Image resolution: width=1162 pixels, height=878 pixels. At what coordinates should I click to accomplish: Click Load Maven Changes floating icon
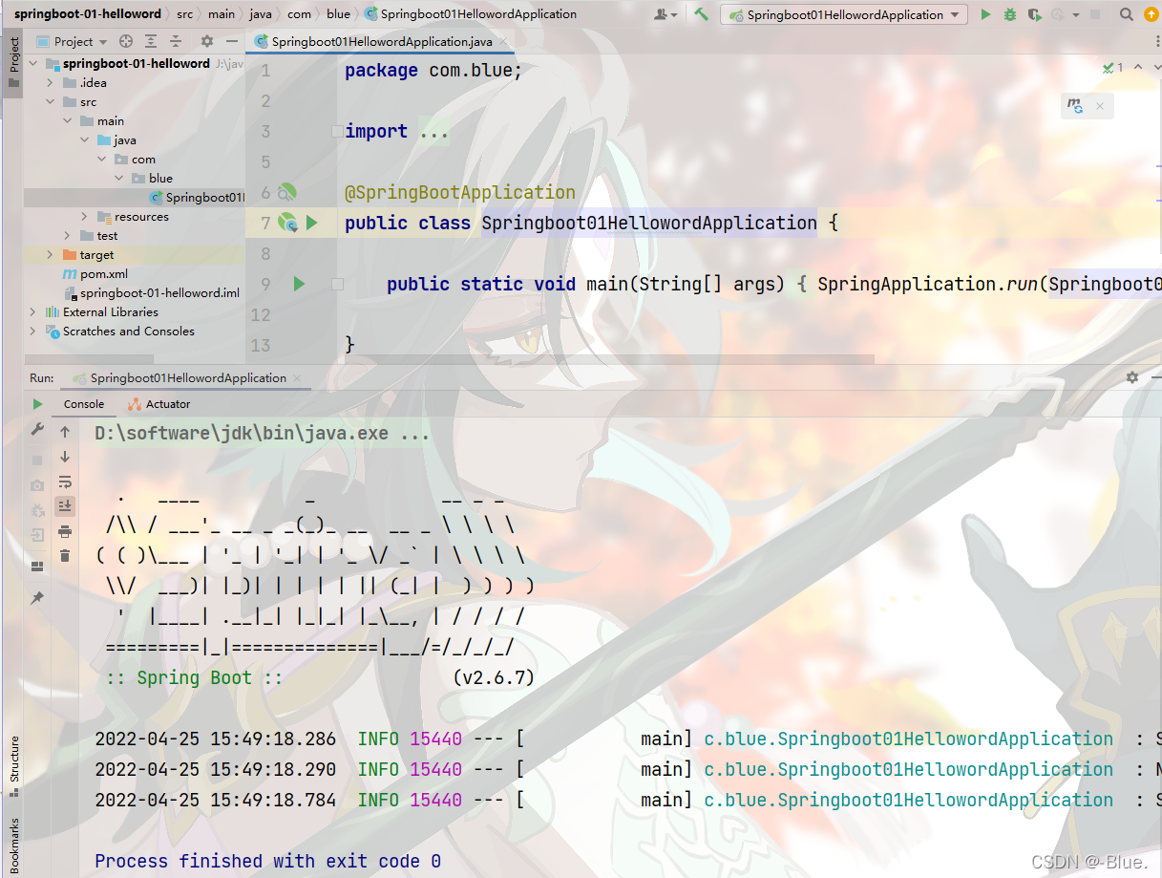point(1075,106)
